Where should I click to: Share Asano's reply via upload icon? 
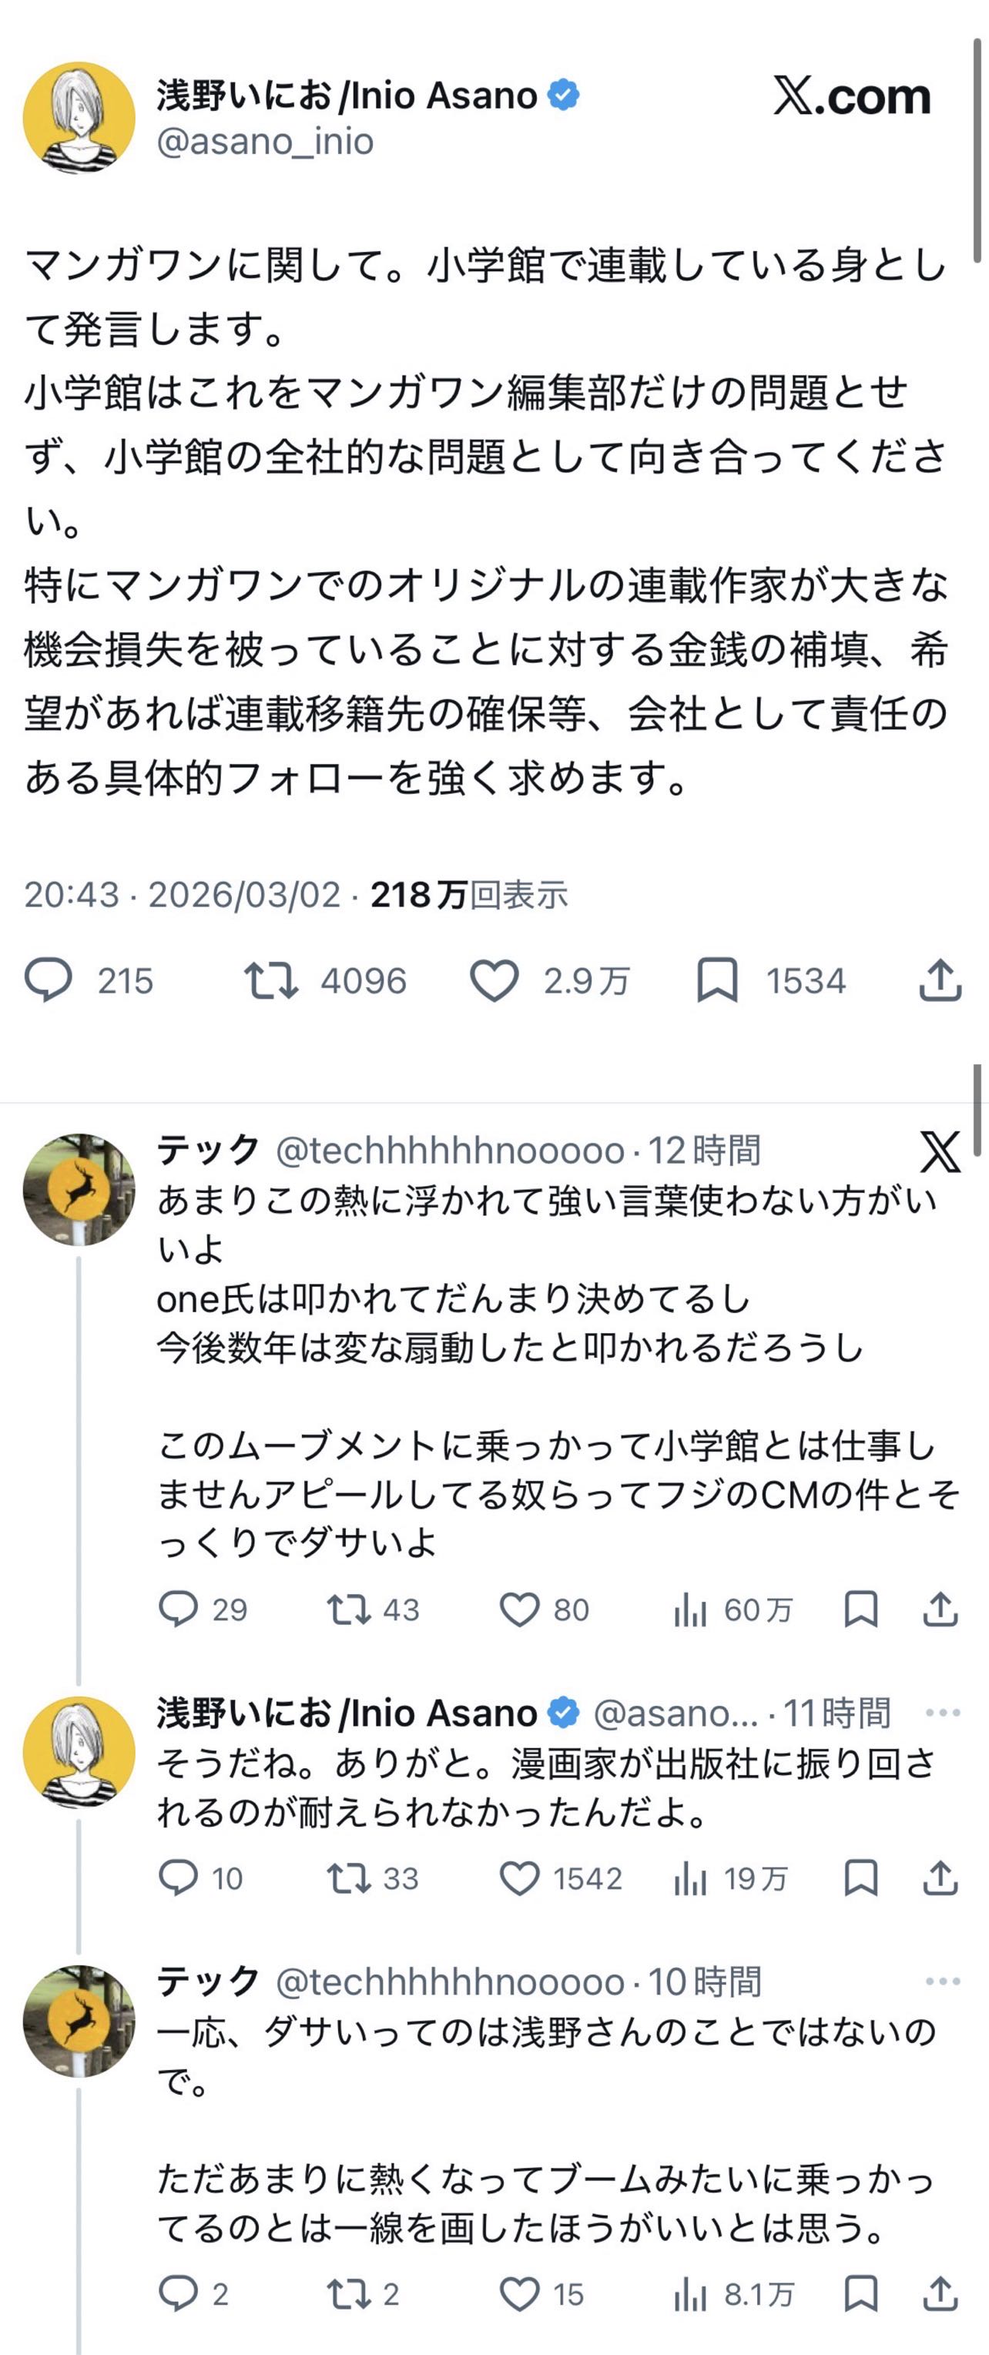(x=940, y=1878)
